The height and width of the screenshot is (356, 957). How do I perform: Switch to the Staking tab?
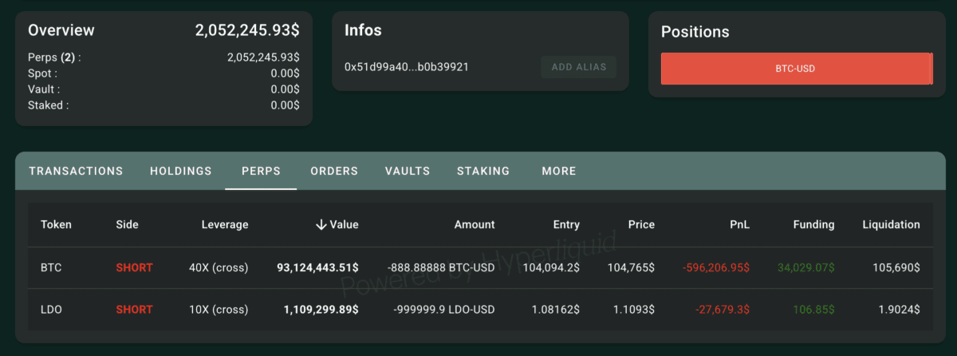pos(483,171)
